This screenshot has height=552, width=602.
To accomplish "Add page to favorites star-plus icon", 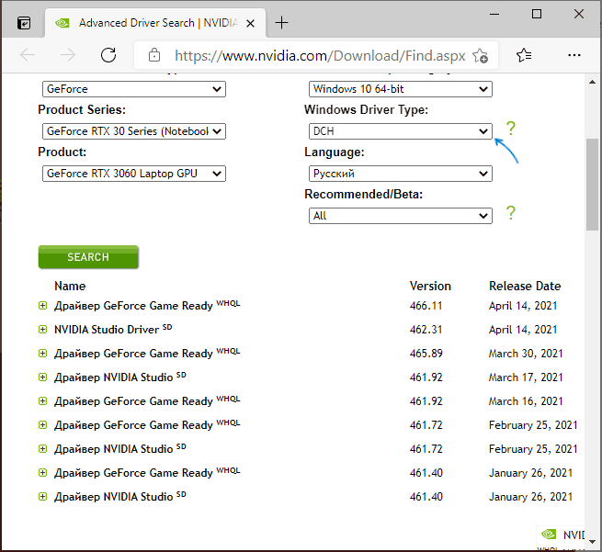I will coord(480,56).
